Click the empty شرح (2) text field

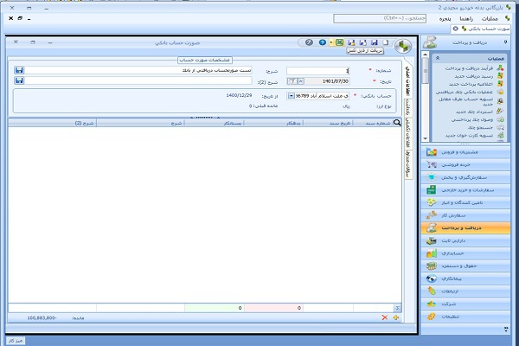138,80
